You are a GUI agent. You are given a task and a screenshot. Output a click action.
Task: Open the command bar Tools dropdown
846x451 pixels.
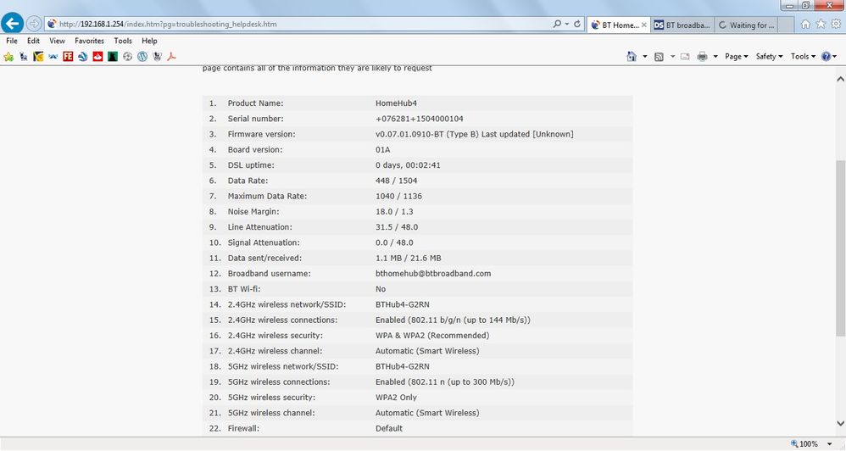pyautogui.click(x=803, y=56)
